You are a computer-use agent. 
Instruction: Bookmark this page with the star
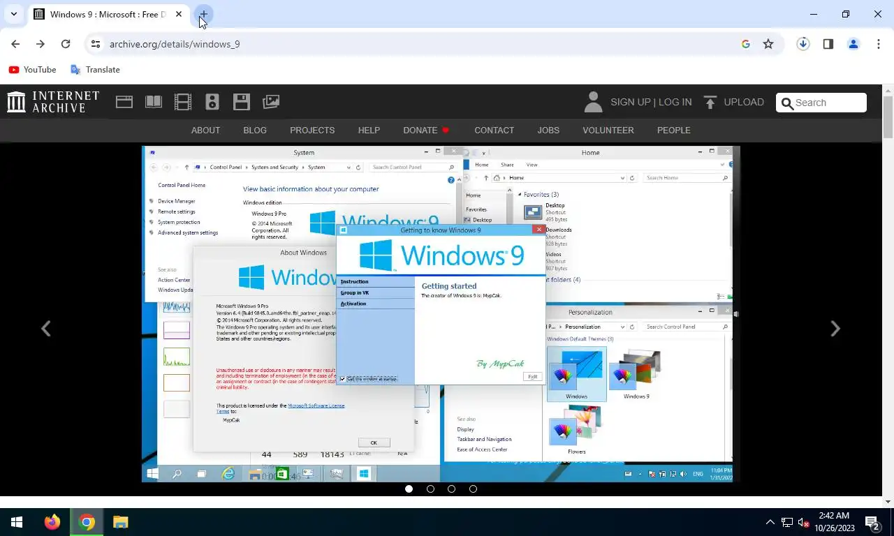point(768,44)
